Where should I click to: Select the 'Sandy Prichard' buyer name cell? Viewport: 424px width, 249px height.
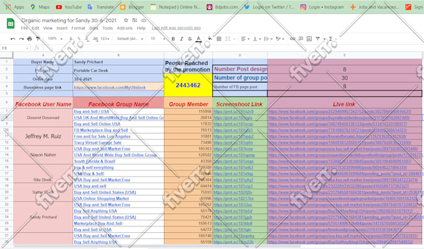[118, 62]
